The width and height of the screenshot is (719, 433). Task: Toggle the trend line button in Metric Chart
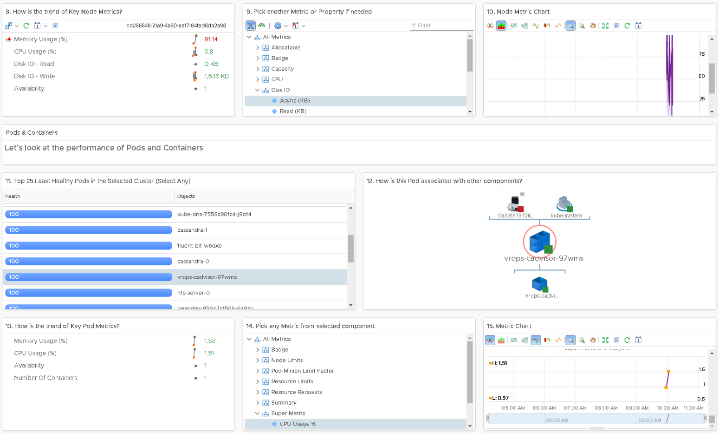tap(536, 340)
